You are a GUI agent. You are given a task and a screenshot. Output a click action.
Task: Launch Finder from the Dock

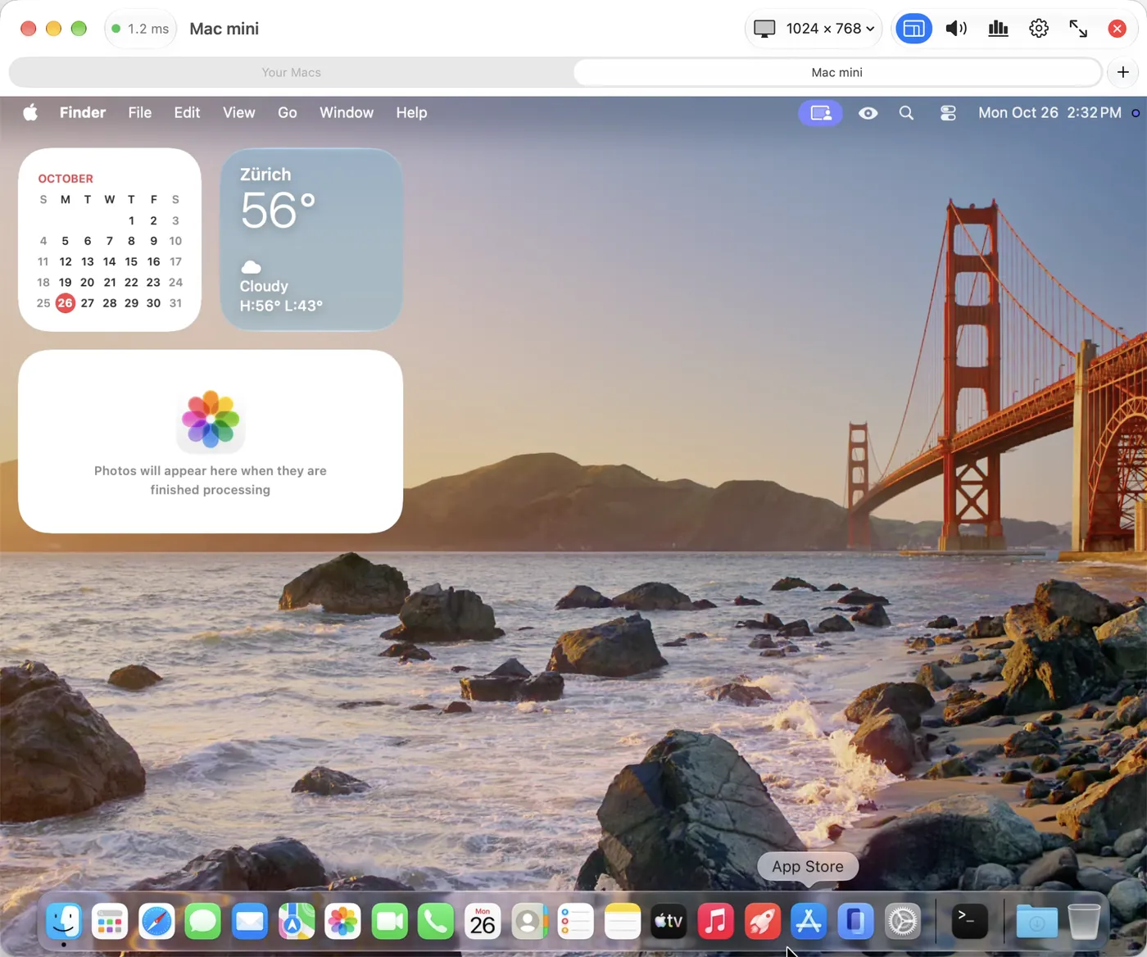coord(64,922)
